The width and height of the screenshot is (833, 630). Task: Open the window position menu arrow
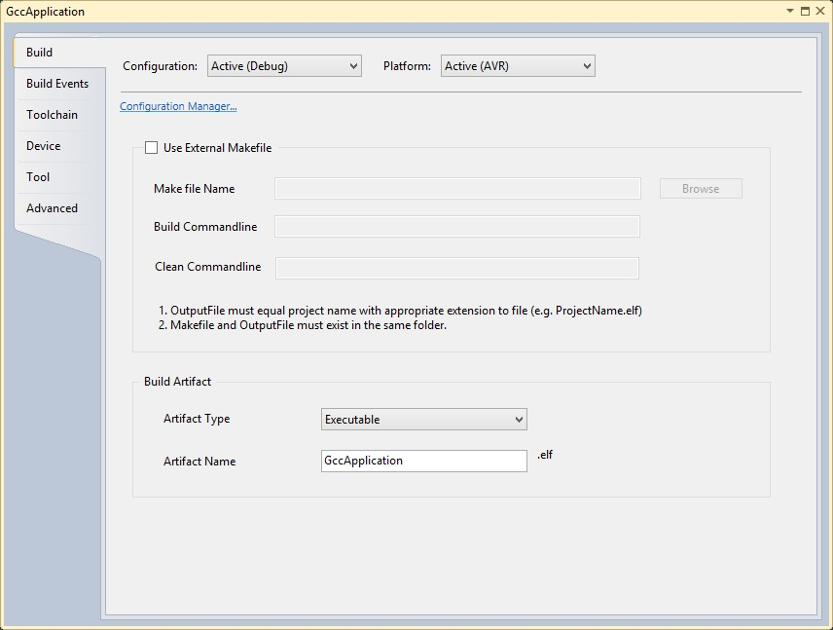point(790,12)
